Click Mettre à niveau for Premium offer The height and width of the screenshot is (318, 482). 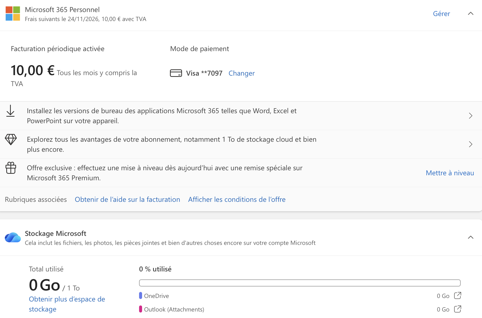point(450,173)
